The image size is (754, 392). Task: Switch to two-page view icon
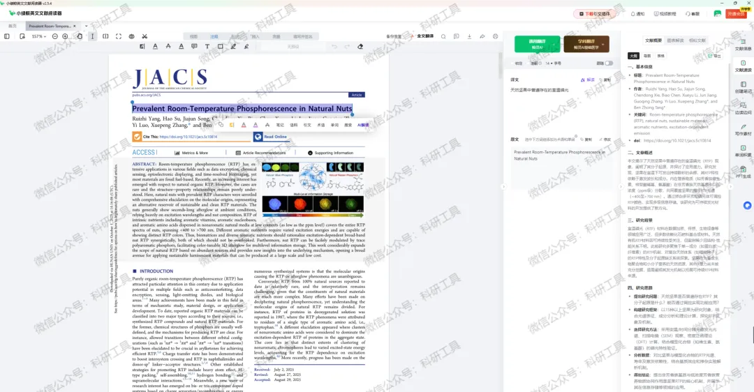tap(105, 36)
